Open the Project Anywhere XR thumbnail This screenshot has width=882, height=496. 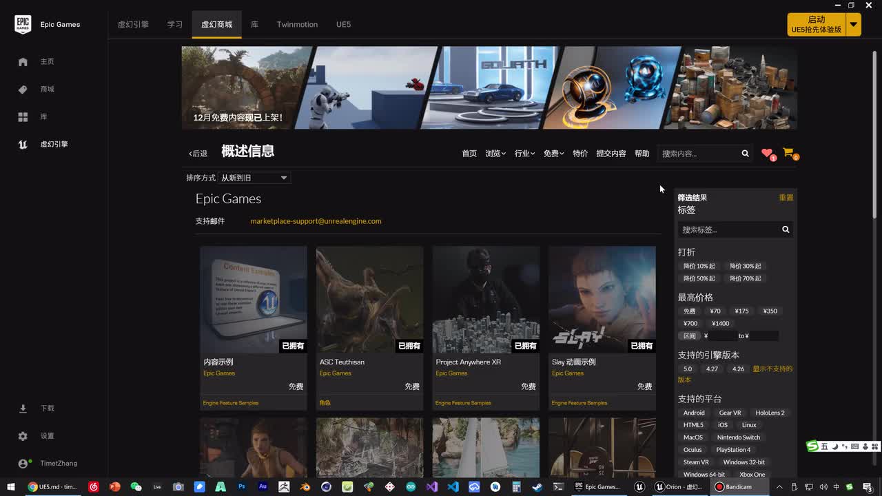(x=486, y=300)
